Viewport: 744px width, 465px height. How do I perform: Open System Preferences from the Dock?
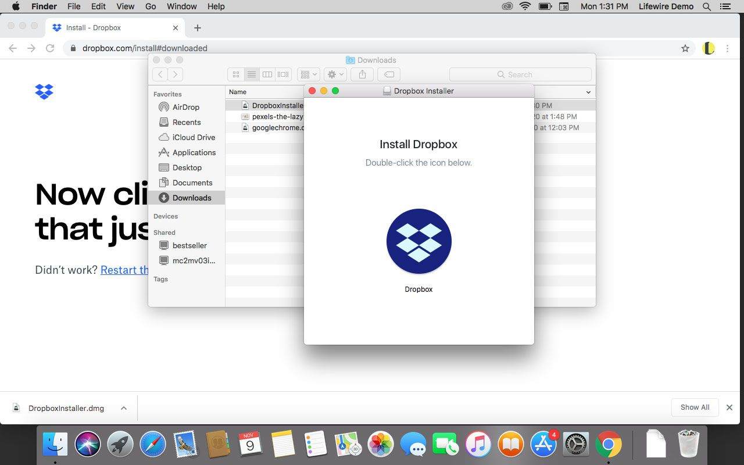[x=575, y=445]
